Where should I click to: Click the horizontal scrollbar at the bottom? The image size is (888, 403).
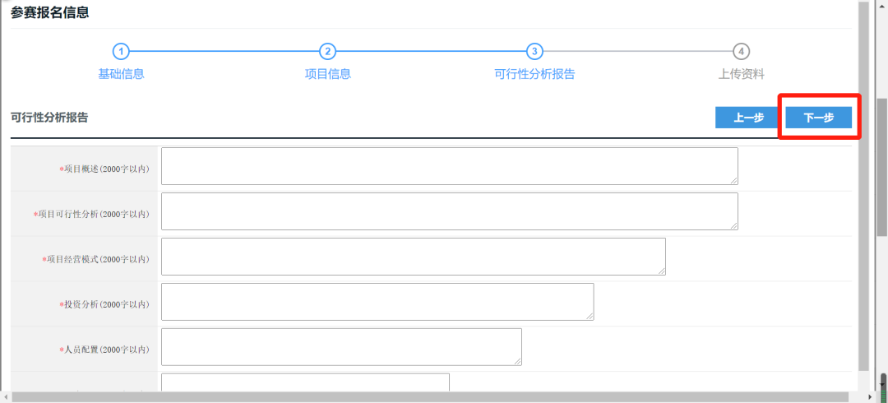[x=428, y=397]
